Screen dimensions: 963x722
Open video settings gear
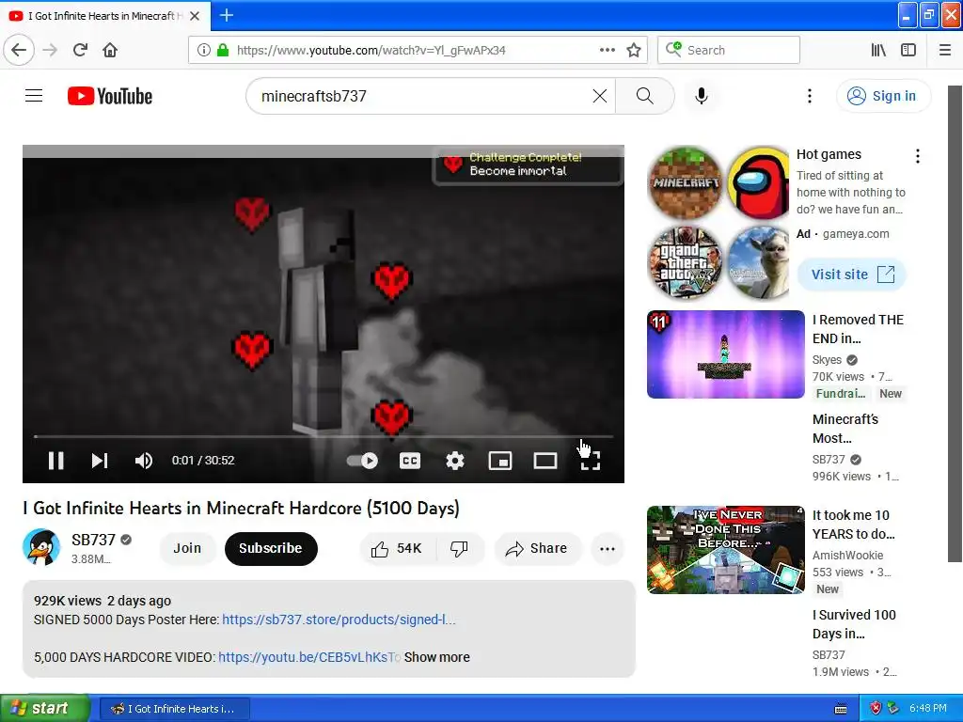click(x=455, y=461)
